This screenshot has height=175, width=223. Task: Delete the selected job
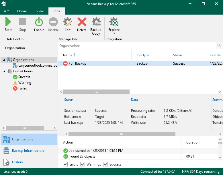coord(82,25)
